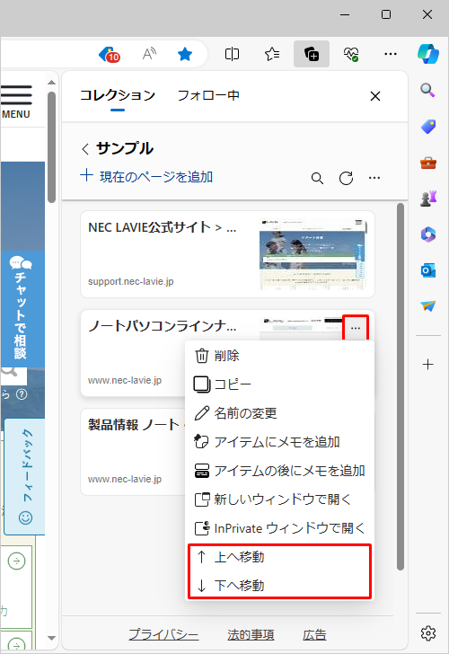Open the 広告 footer link

(314, 634)
